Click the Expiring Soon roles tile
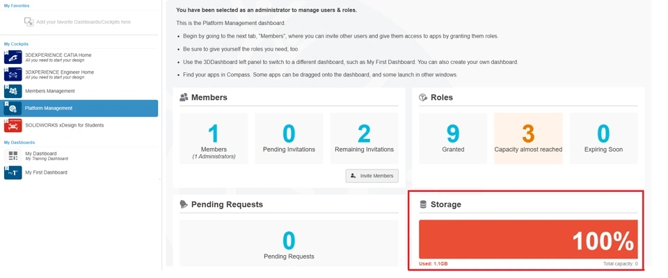 tap(603, 138)
